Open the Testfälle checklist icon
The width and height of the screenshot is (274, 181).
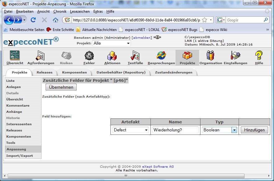pos(135,56)
